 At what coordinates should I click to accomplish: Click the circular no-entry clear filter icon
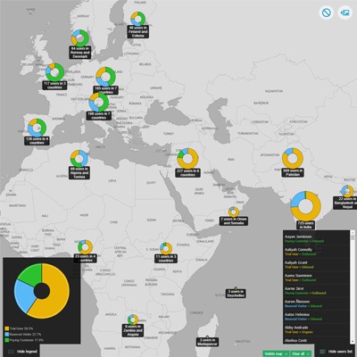pyautogui.click(x=327, y=12)
